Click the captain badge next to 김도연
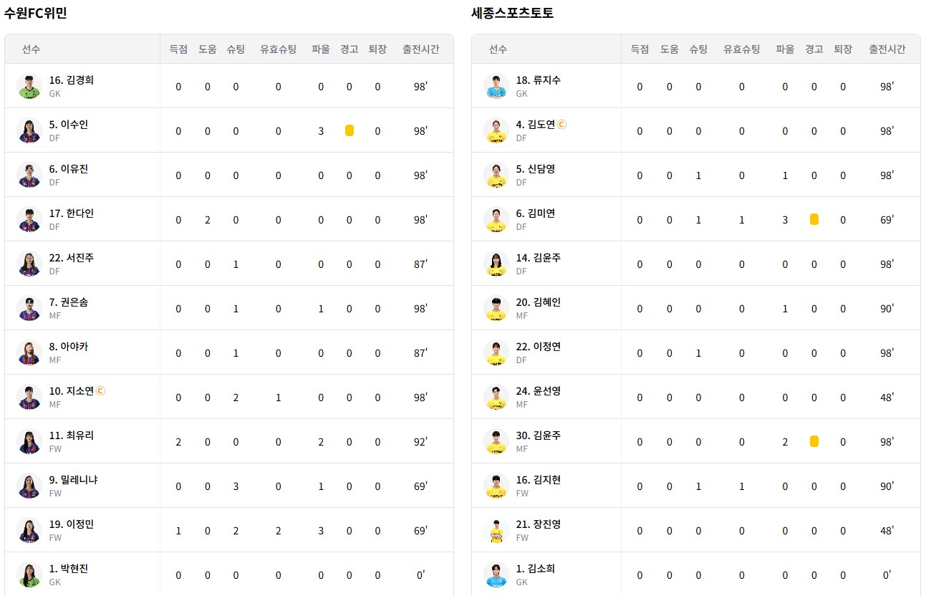The width and height of the screenshot is (926, 596). point(562,125)
